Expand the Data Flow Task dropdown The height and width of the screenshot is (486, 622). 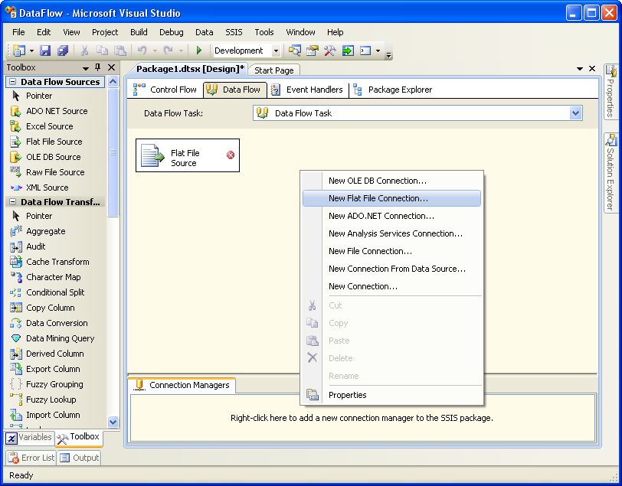[x=576, y=113]
